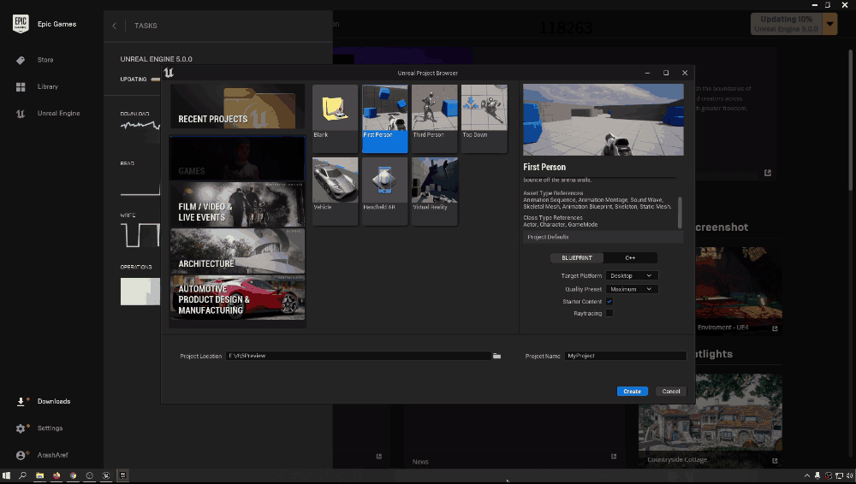Browse for project location folder icon
The width and height of the screenshot is (856, 484).
(x=496, y=356)
